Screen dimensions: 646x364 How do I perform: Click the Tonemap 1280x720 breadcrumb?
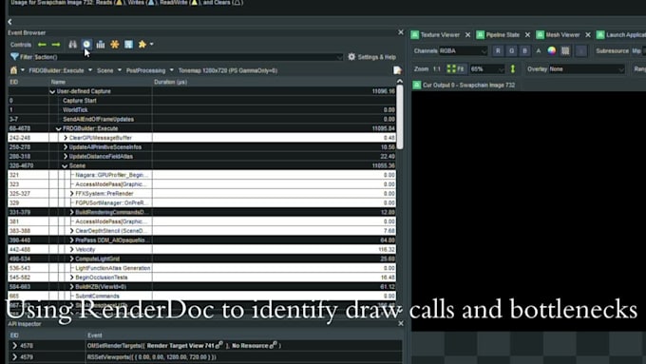(x=227, y=70)
